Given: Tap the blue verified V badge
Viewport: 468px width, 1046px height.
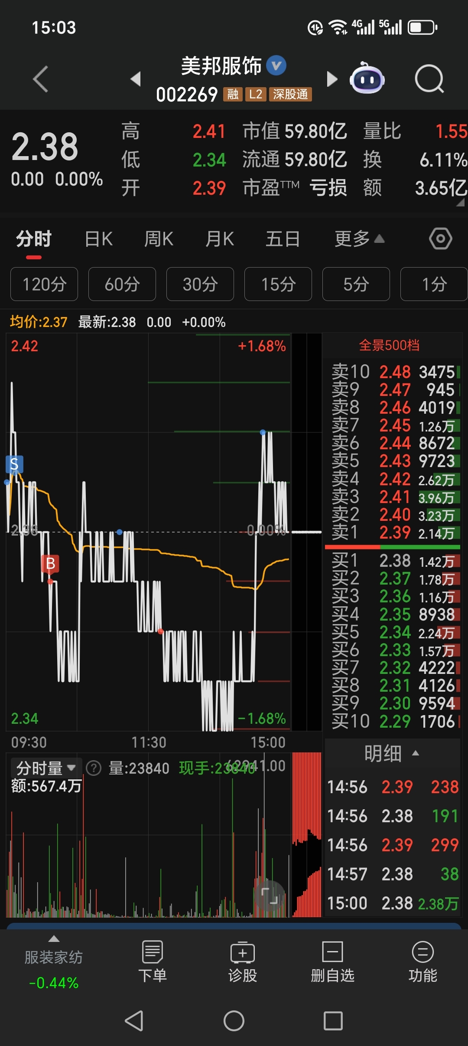Looking at the screenshot, I should pyautogui.click(x=276, y=65).
